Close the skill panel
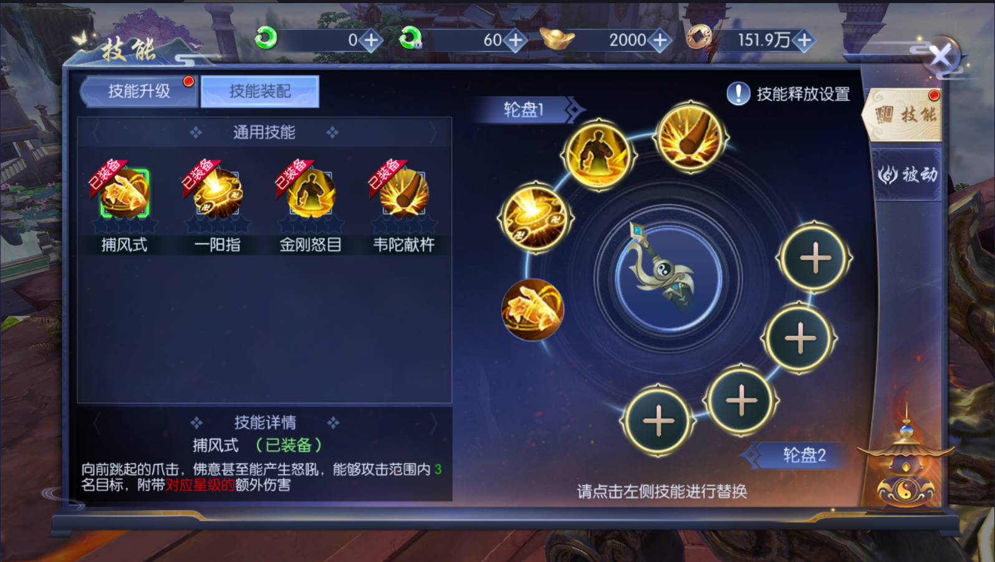The image size is (995, 562). coord(941,57)
